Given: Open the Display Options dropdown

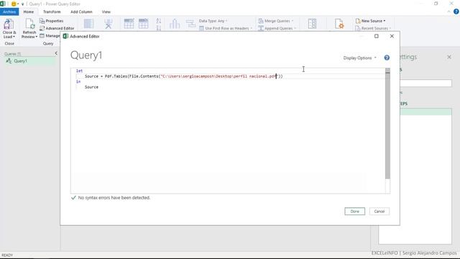Looking at the screenshot, I should coord(359,58).
